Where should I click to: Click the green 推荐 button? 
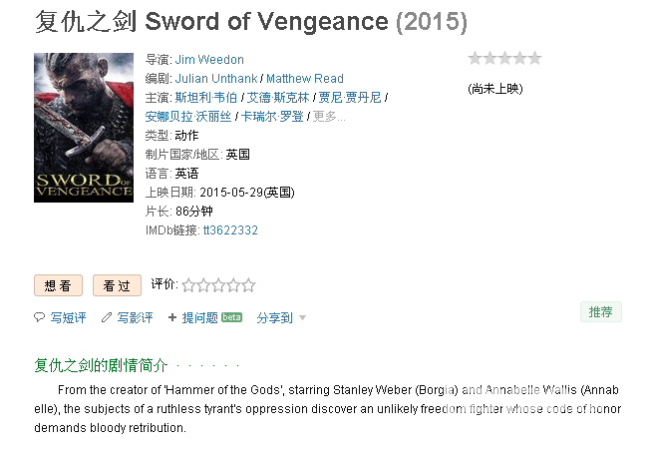point(601,312)
